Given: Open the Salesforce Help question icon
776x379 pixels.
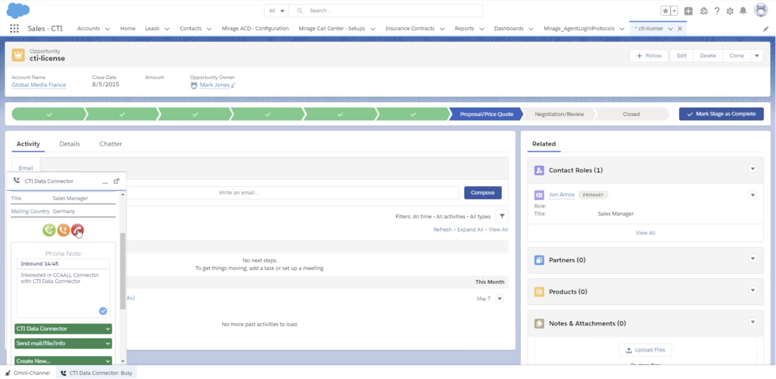Looking at the screenshot, I should (x=717, y=11).
